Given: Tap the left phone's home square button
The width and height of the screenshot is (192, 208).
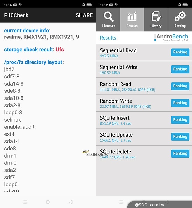Looking at the screenshot, I should click(48, 202).
